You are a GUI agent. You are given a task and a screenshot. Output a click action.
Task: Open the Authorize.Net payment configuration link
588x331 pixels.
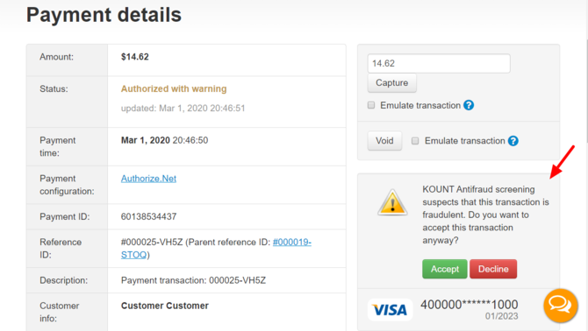[x=148, y=179]
